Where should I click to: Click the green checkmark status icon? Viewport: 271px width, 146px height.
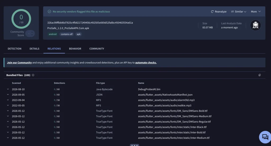point(49,12)
